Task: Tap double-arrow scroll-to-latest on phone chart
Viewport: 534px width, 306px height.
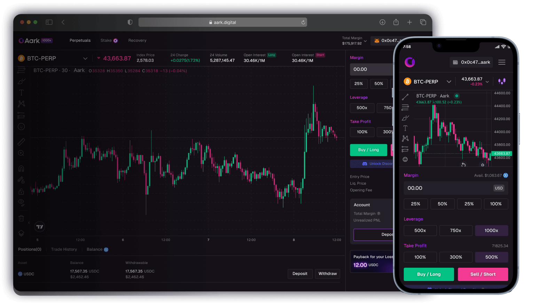Action: [x=482, y=165]
